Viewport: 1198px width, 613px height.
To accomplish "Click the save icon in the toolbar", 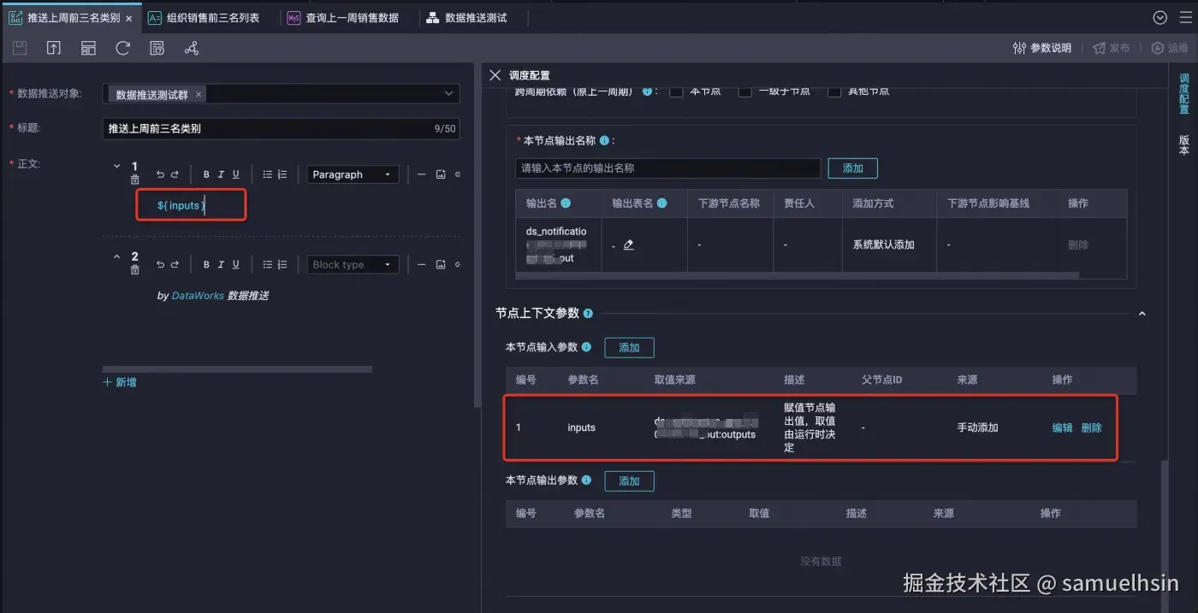I will (20, 49).
